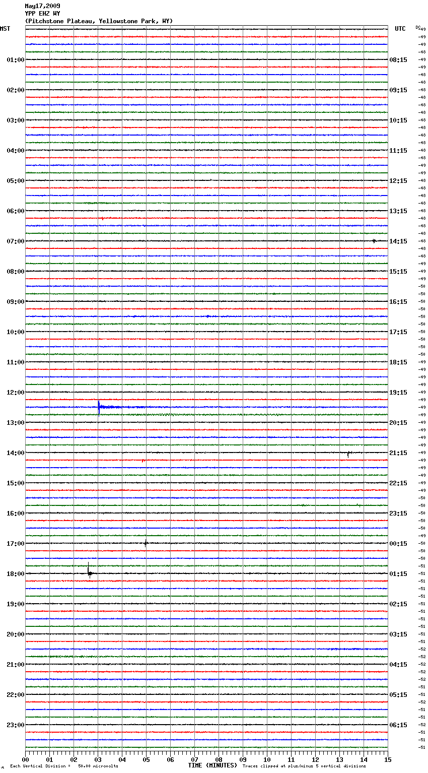Click the 19:15 UTC time label
This screenshot has width=428, height=773.
coord(398,393)
